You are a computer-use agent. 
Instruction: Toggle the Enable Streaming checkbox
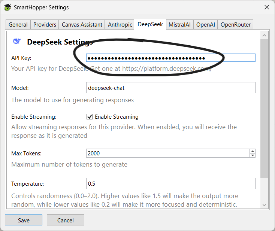[x=90, y=117]
